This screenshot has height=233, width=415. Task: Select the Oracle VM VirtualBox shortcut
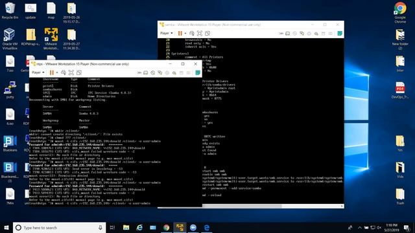10,39
